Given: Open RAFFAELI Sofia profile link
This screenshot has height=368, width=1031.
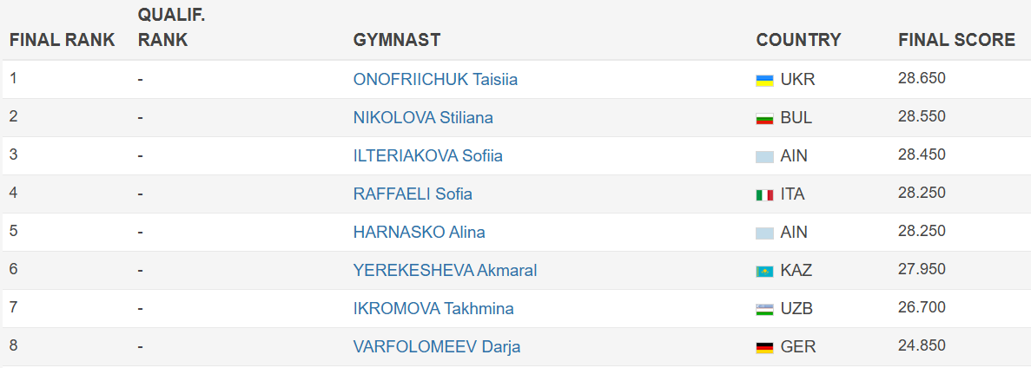Looking at the screenshot, I should 413,194.
